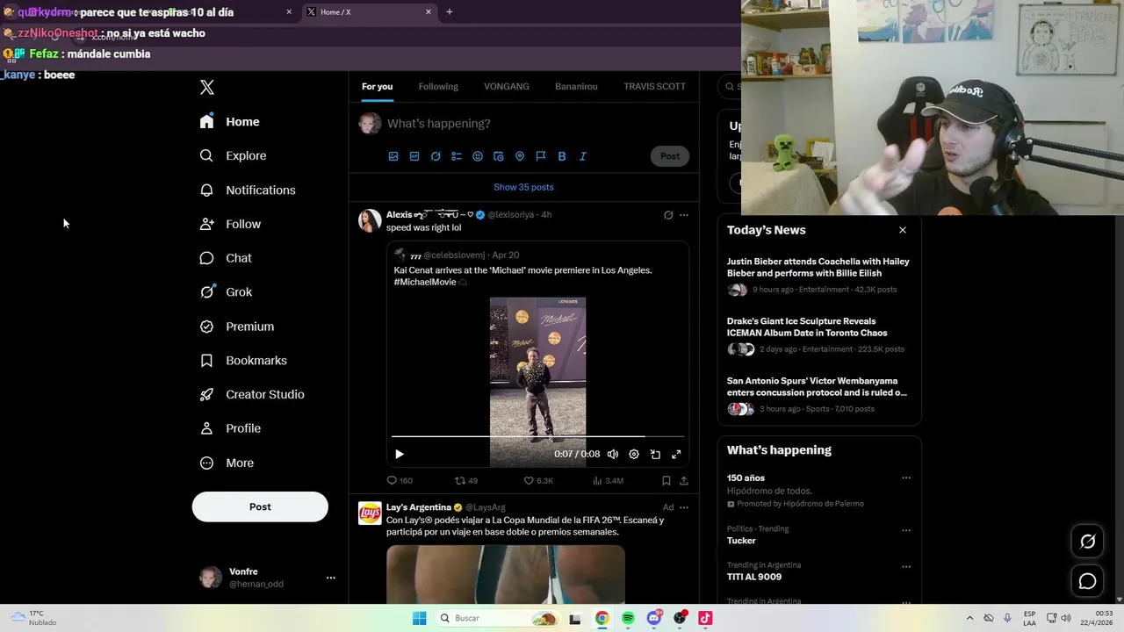1124x632 pixels.
Task: Open Notifications in sidebar
Action: [x=248, y=190]
